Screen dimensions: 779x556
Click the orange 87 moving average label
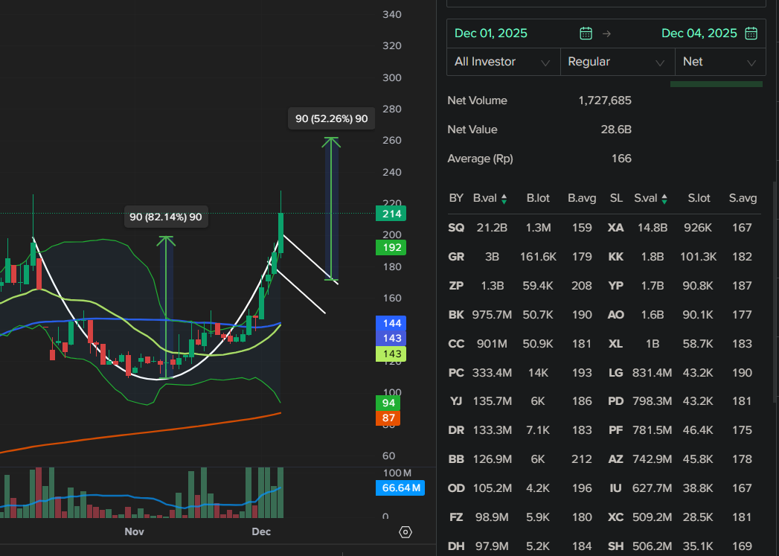(x=388, y=418)
